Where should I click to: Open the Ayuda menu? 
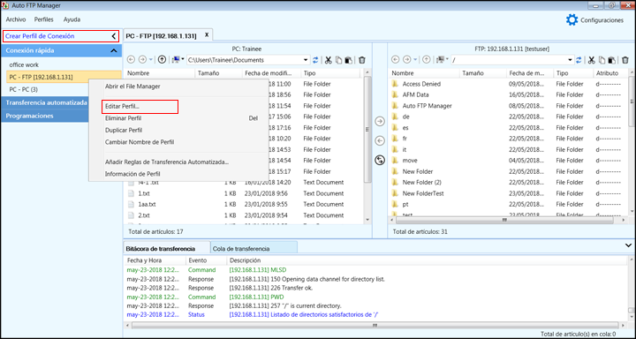pos(72,19)
